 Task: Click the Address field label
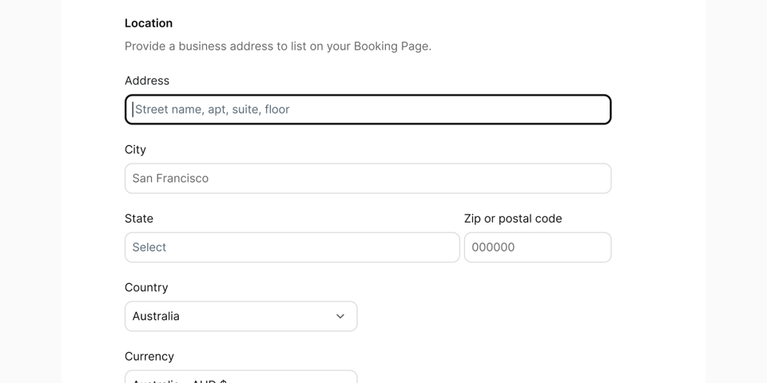point(147,81)
